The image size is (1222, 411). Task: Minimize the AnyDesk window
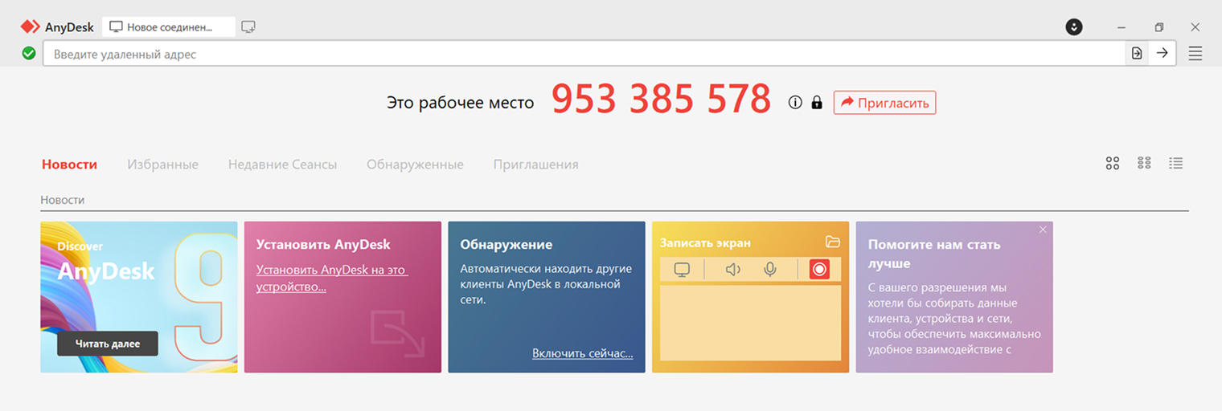(x=1122, y=27)
